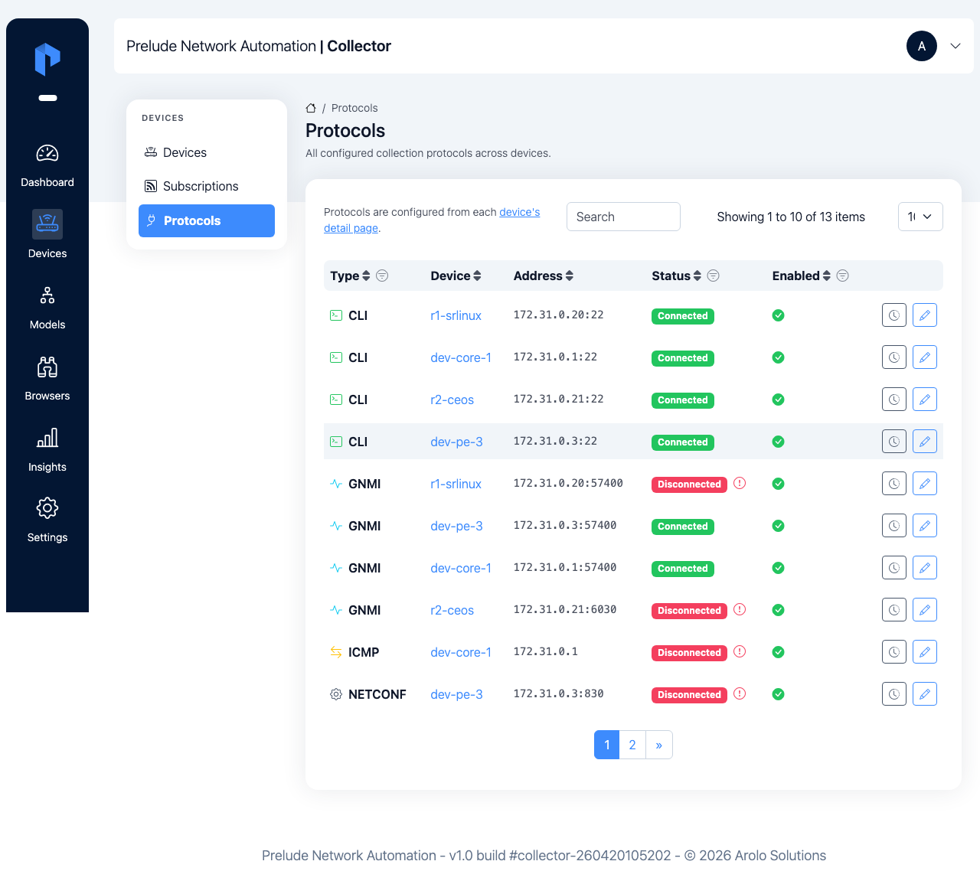Click the Showing 1 to 10 of 13 items text

[791, 217]
